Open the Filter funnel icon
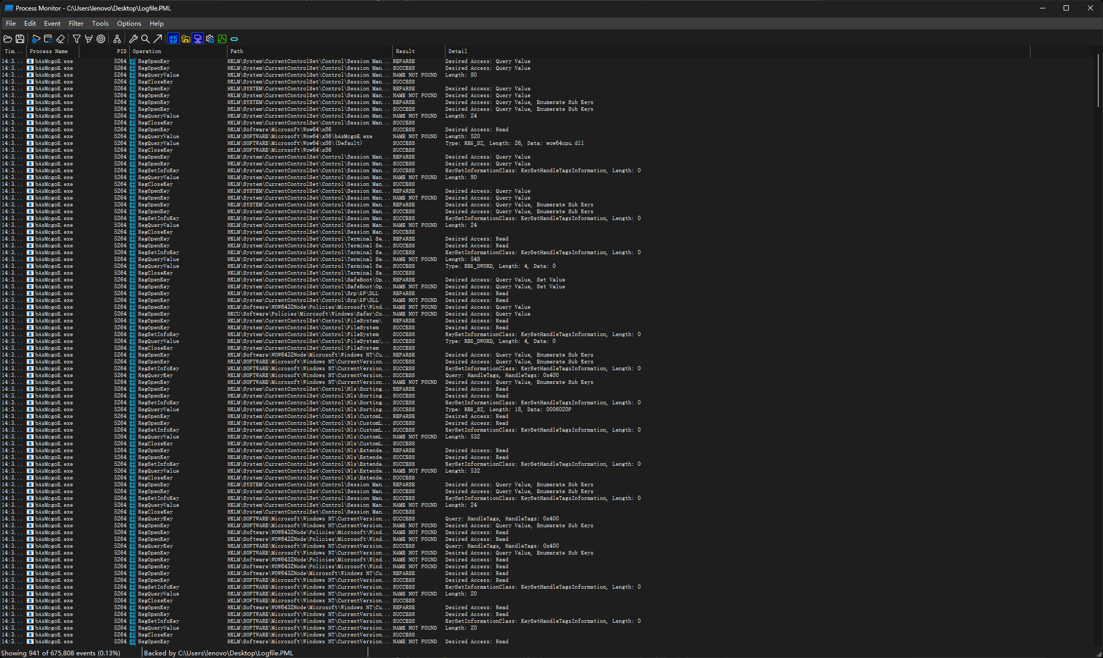 (x=77, y=39)
